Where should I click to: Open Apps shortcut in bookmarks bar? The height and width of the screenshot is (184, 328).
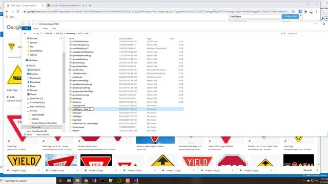click(10, 17)
